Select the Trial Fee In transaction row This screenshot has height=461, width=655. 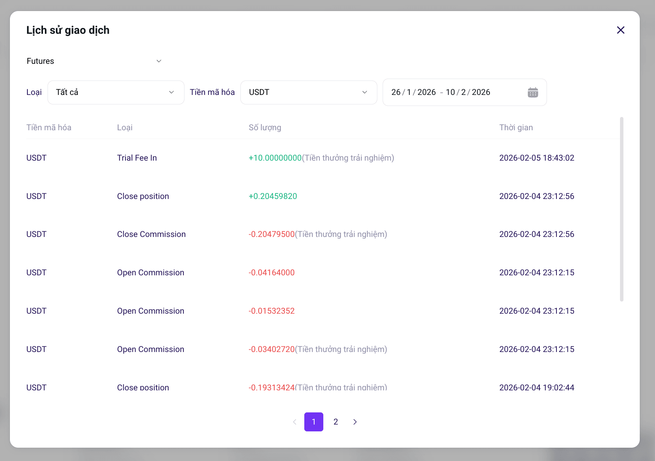pyautogui.click(x=322, y=158)
